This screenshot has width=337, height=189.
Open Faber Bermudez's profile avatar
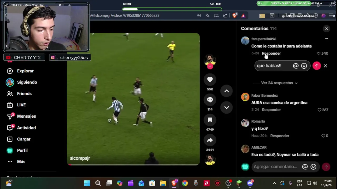pos(245,97)
